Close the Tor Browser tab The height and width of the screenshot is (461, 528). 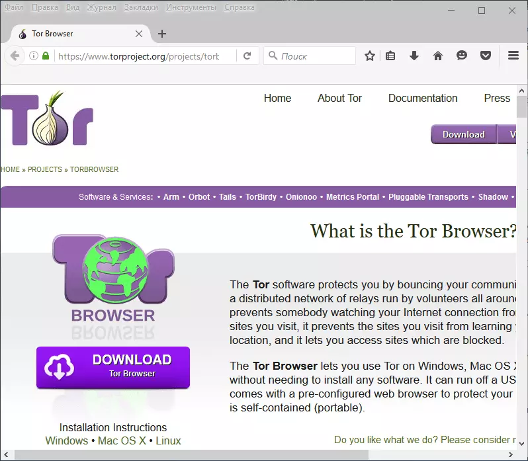[x=139, y=34]
